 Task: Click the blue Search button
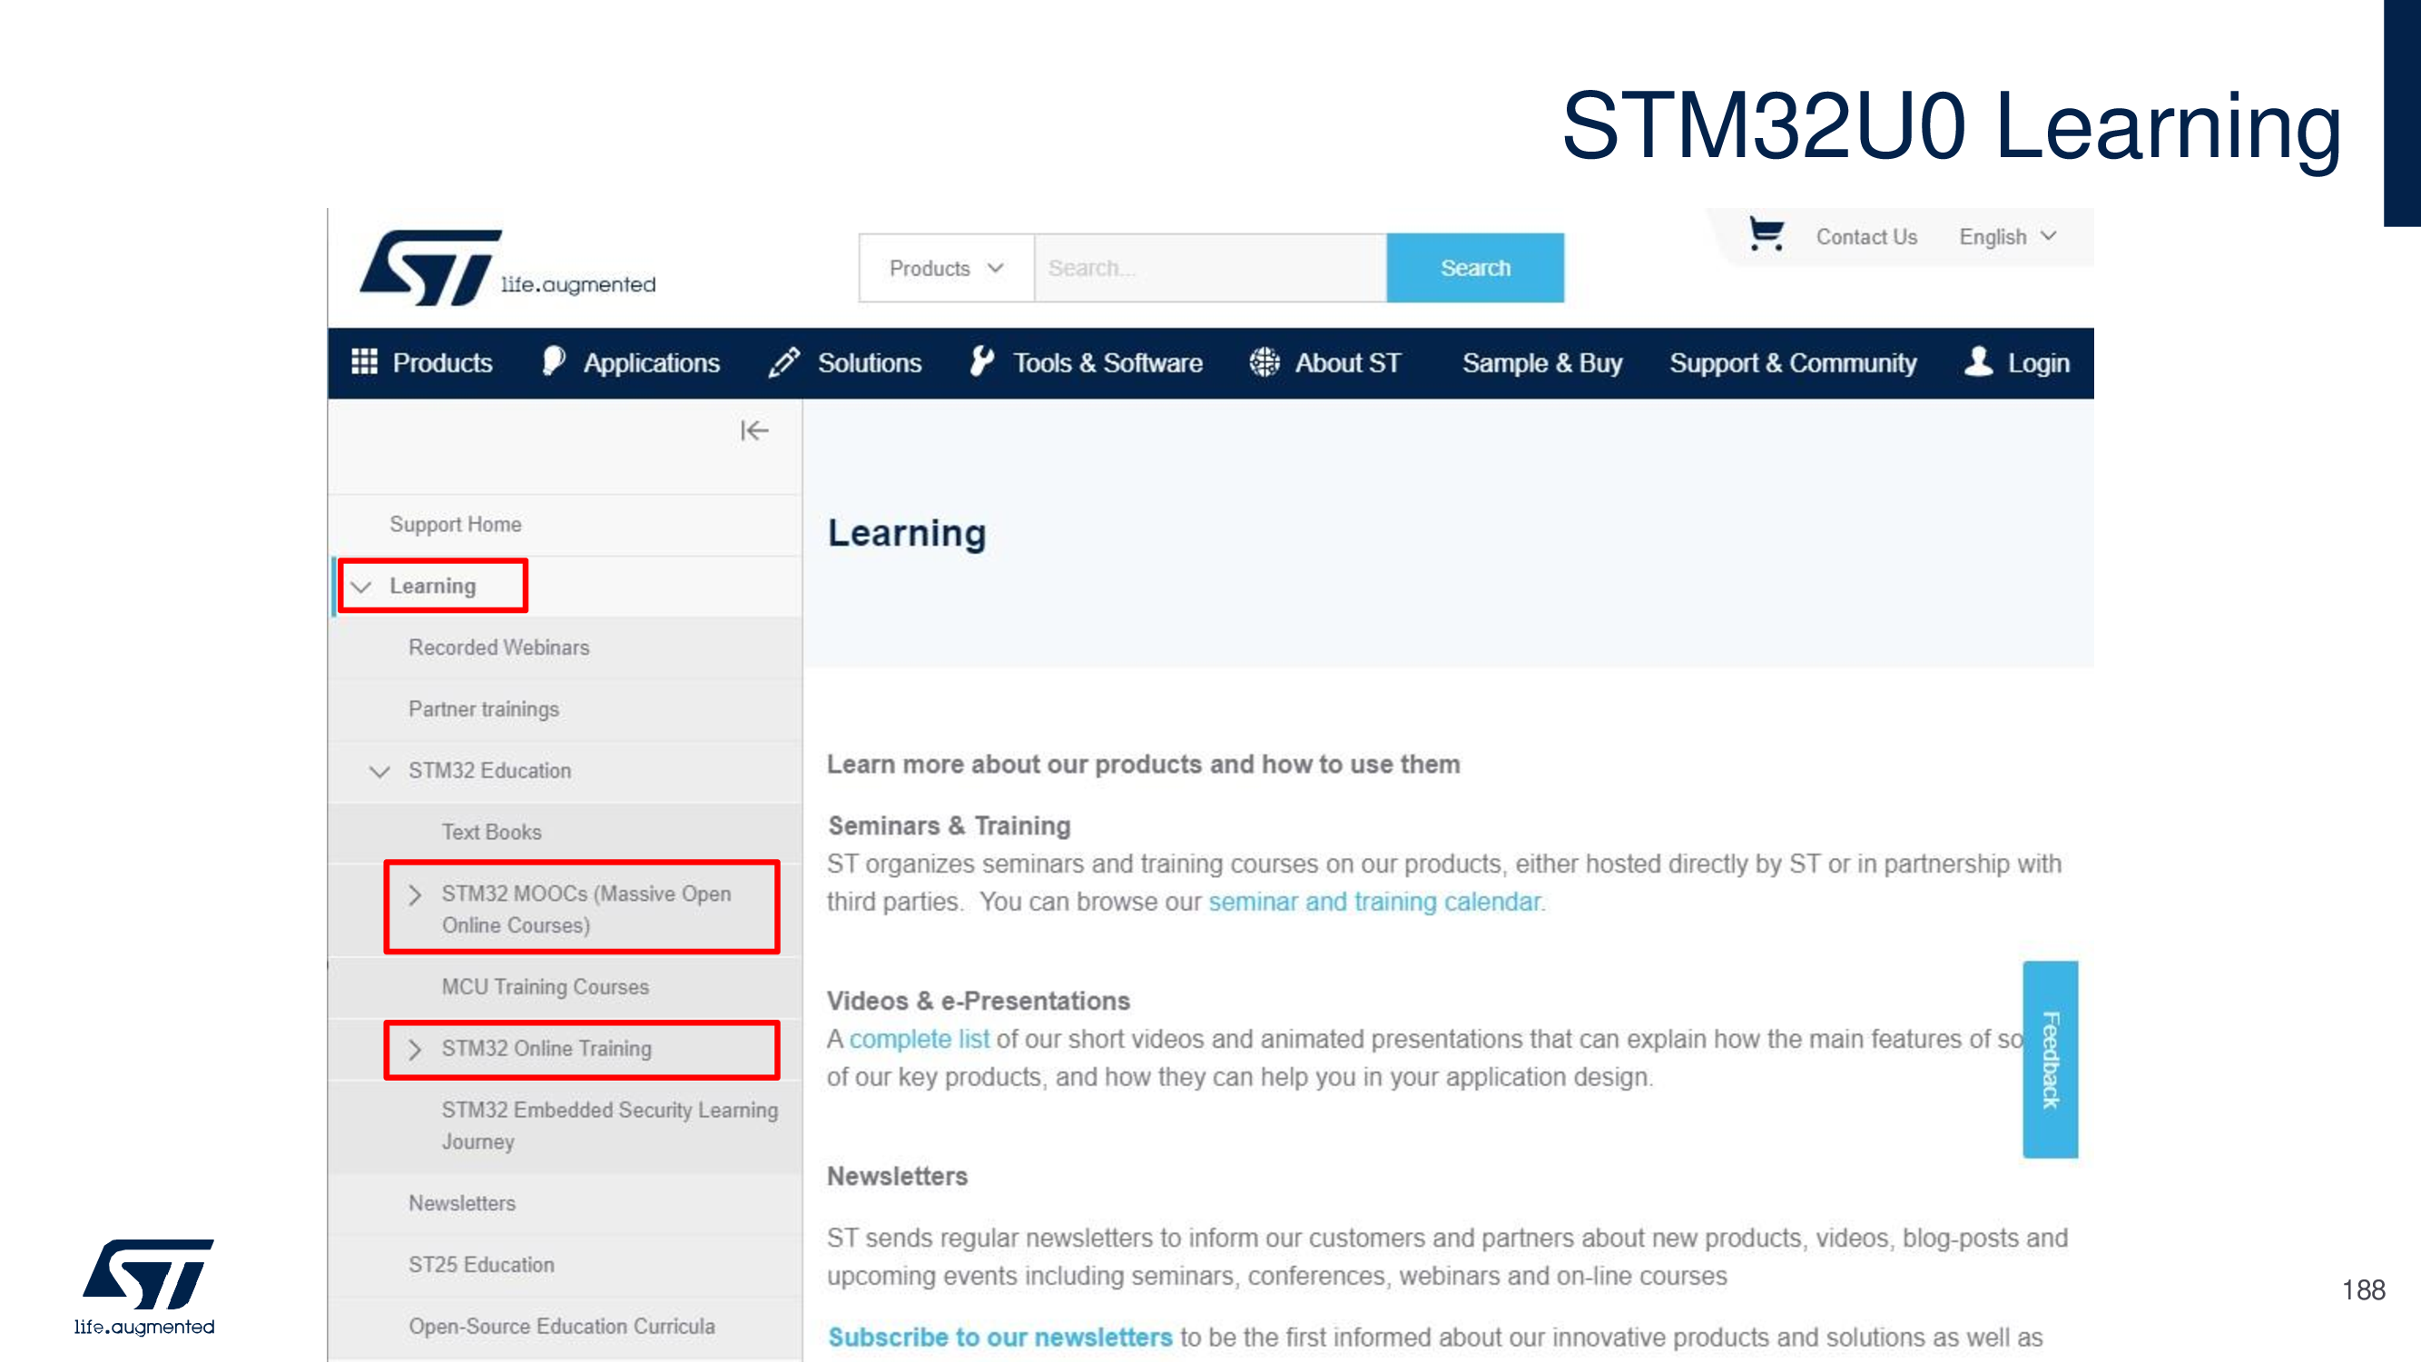1473,268
